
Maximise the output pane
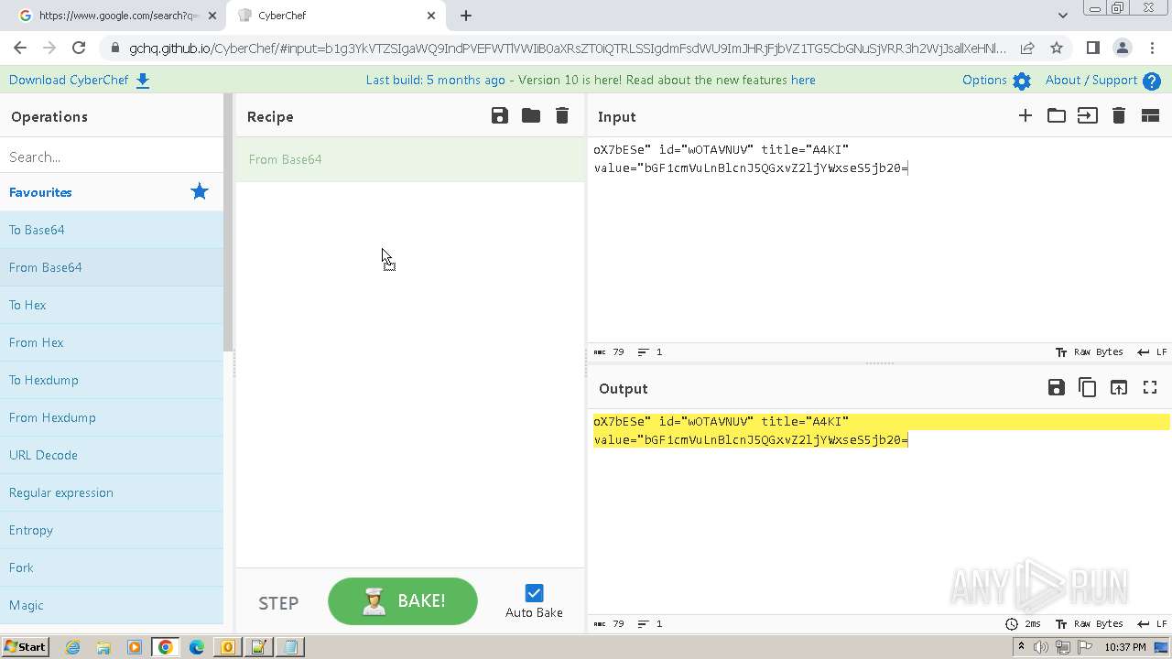(x=1150, y=387)
